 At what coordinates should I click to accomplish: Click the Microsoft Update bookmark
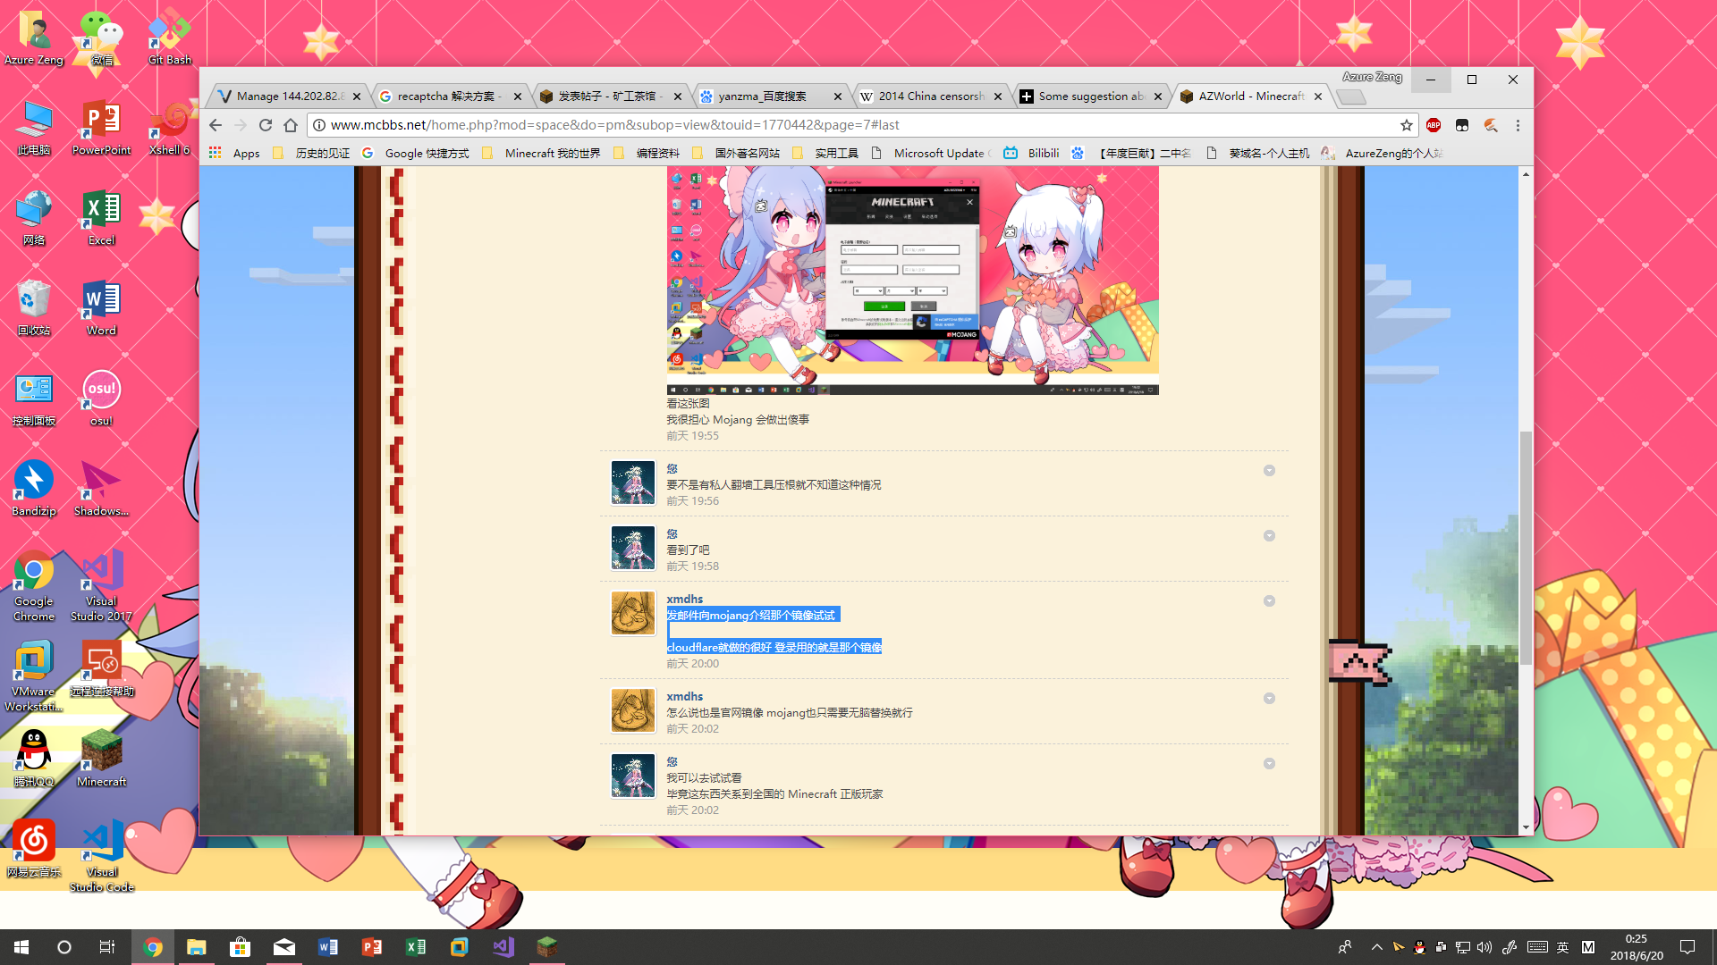[x=936, y=152]
